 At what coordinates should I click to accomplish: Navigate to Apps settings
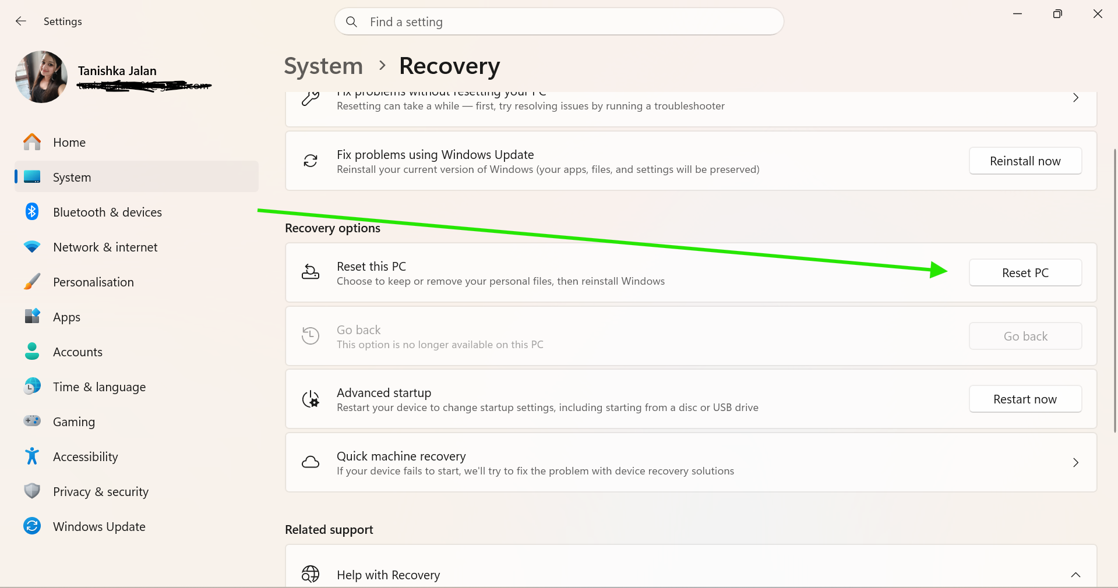coord(136,317)
